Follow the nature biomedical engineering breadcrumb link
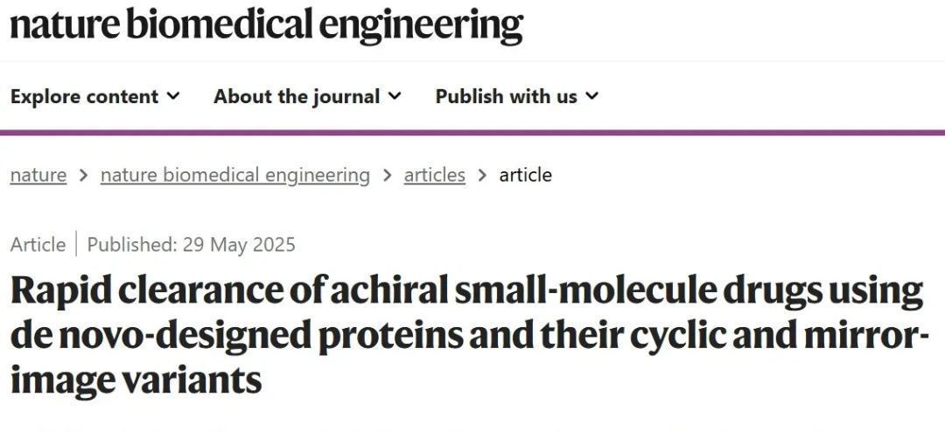945x432 pixels. 235,175
